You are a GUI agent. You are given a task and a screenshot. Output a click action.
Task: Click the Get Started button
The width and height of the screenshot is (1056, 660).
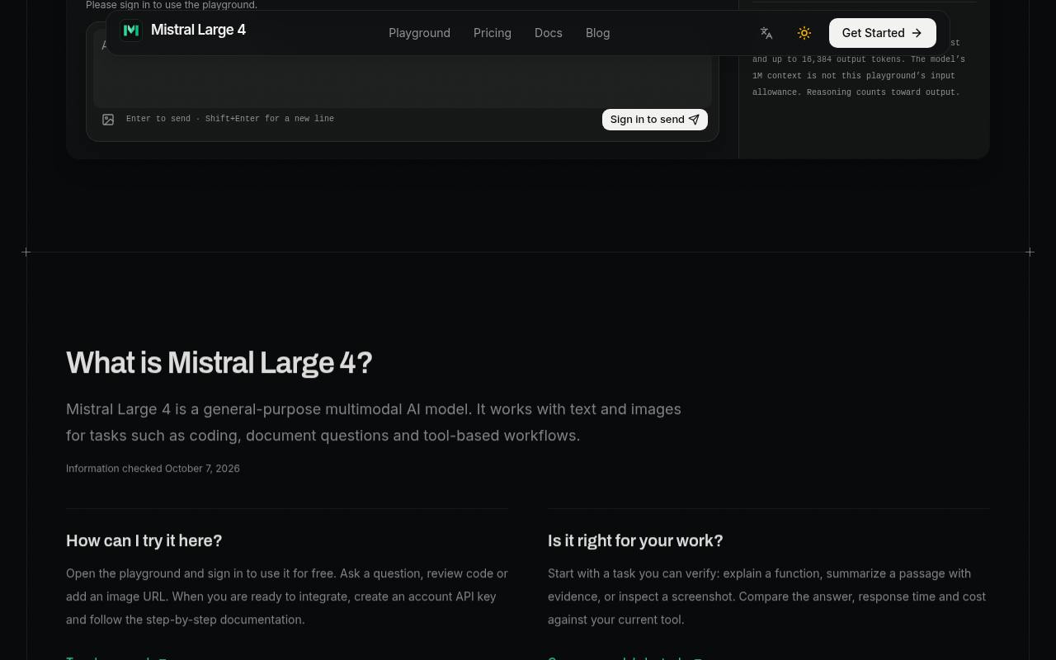[x=883, y=33]
